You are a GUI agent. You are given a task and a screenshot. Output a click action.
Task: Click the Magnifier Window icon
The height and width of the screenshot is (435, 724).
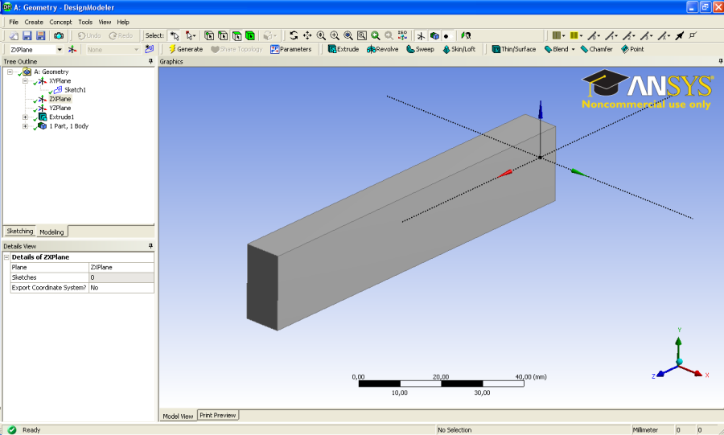[362, 35]
